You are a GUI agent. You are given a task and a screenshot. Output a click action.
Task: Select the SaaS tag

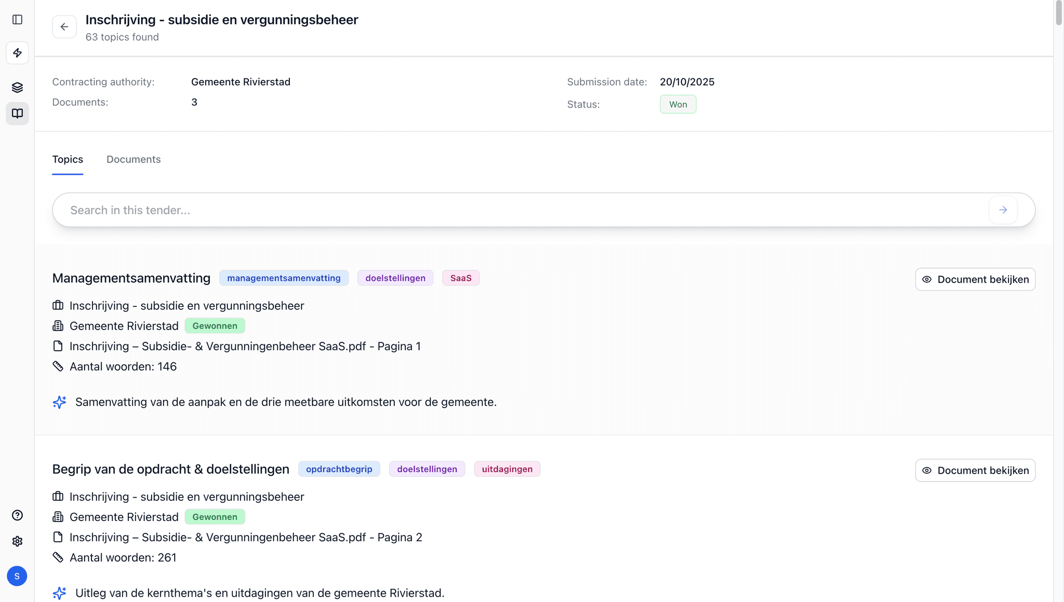tap(460, 278)
